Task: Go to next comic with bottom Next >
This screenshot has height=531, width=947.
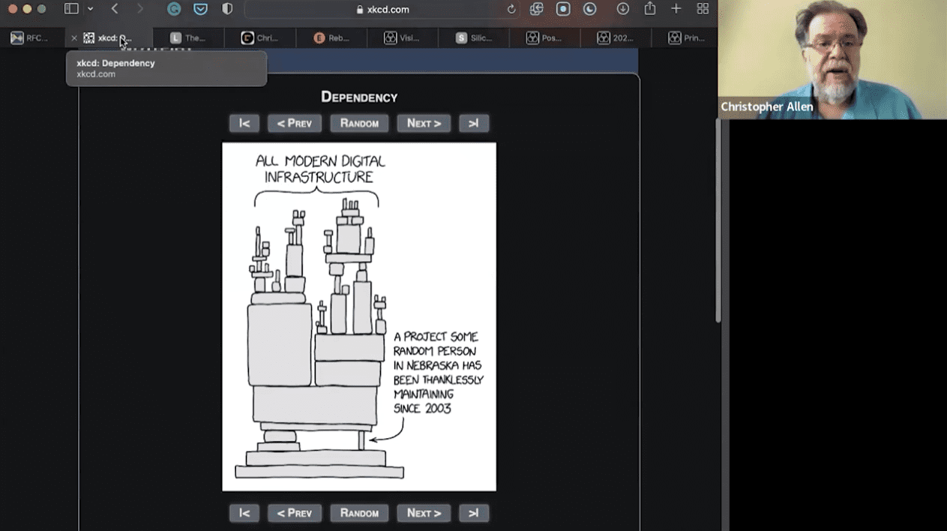Action: click(424, 513)
